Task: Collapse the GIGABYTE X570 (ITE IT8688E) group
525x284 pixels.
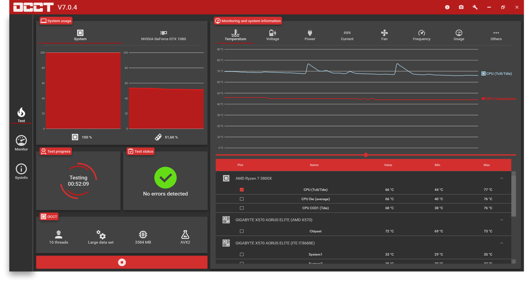Action: tap(501, 243)
